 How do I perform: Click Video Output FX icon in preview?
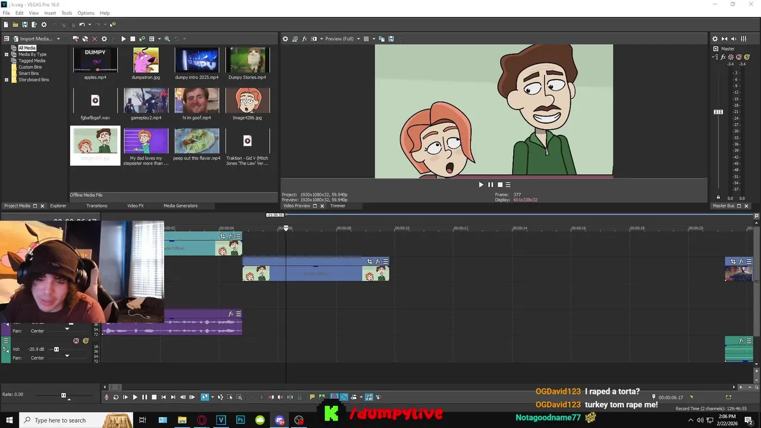point(304,39)
